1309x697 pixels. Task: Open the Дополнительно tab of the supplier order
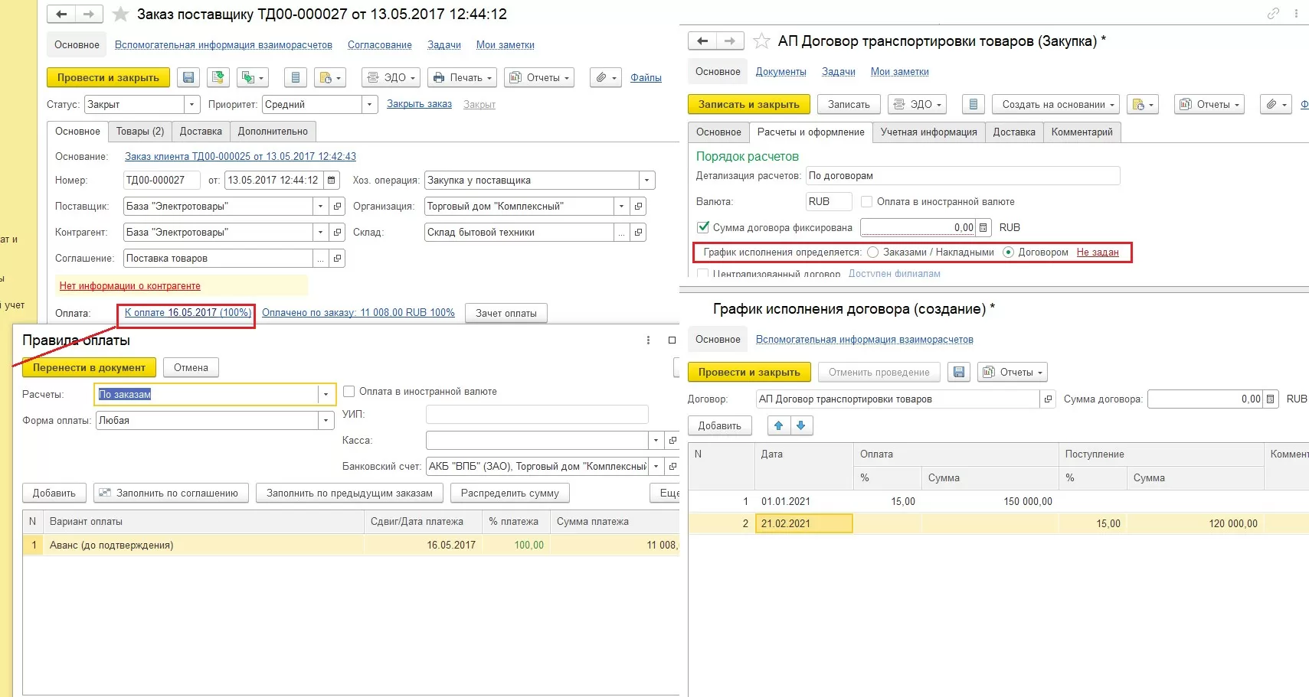(x=273, y=132)
